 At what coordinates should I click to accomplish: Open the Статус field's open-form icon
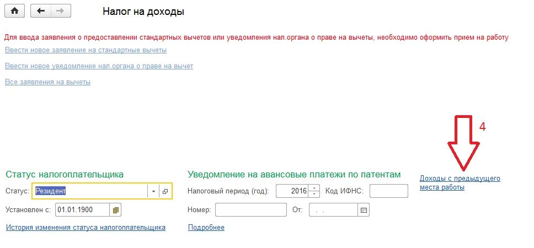coord(165,191)
